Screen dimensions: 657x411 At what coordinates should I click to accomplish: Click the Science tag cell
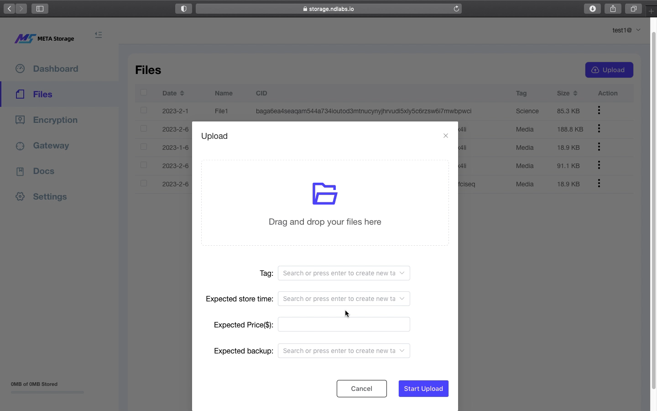pos(527,111)
